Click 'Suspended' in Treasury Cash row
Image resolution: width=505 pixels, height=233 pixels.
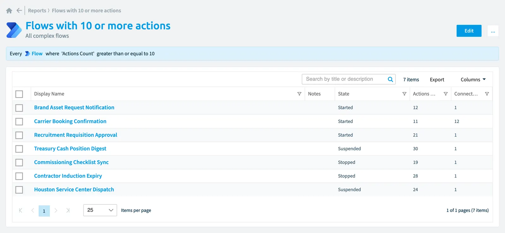point(349,148)
